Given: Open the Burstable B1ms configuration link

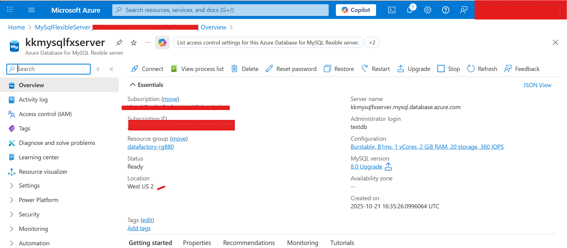Looking at the screenshot, I should coord(427,147).
